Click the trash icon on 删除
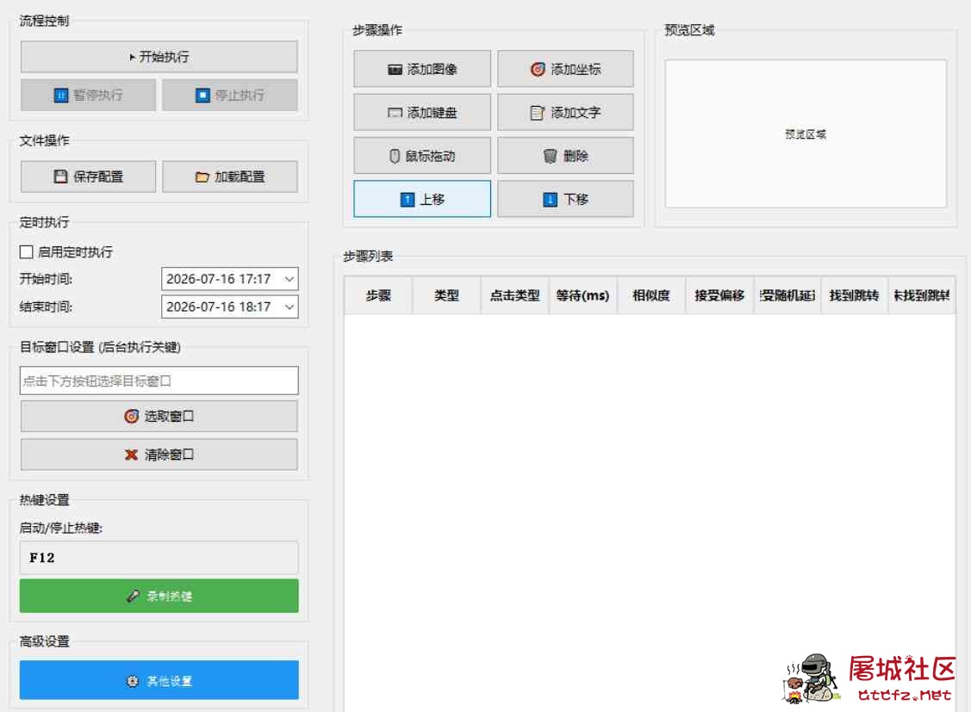971x712 pixels. click(x=550, y=156)
